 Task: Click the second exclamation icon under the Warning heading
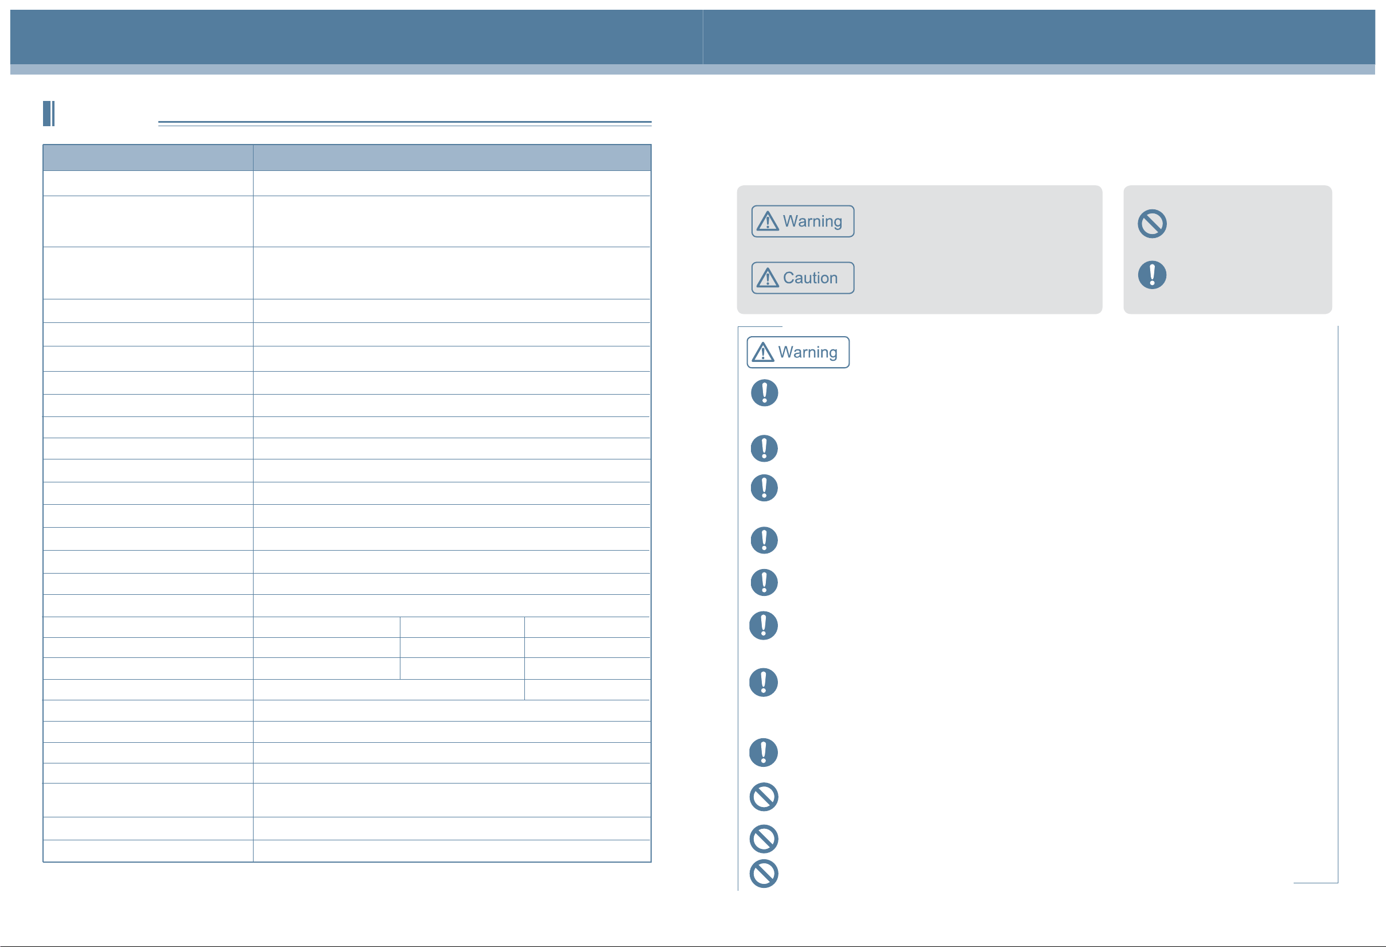point(764,449)
